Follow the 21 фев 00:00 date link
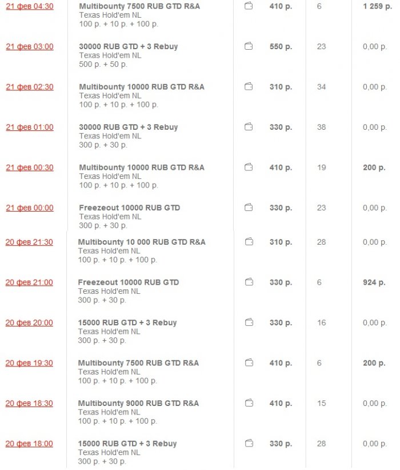This screenshot has width=400, height=470. (29, 208)
